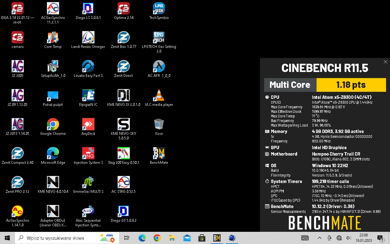
Task: Click the Multi Core label
Action: tap(290, 85)
